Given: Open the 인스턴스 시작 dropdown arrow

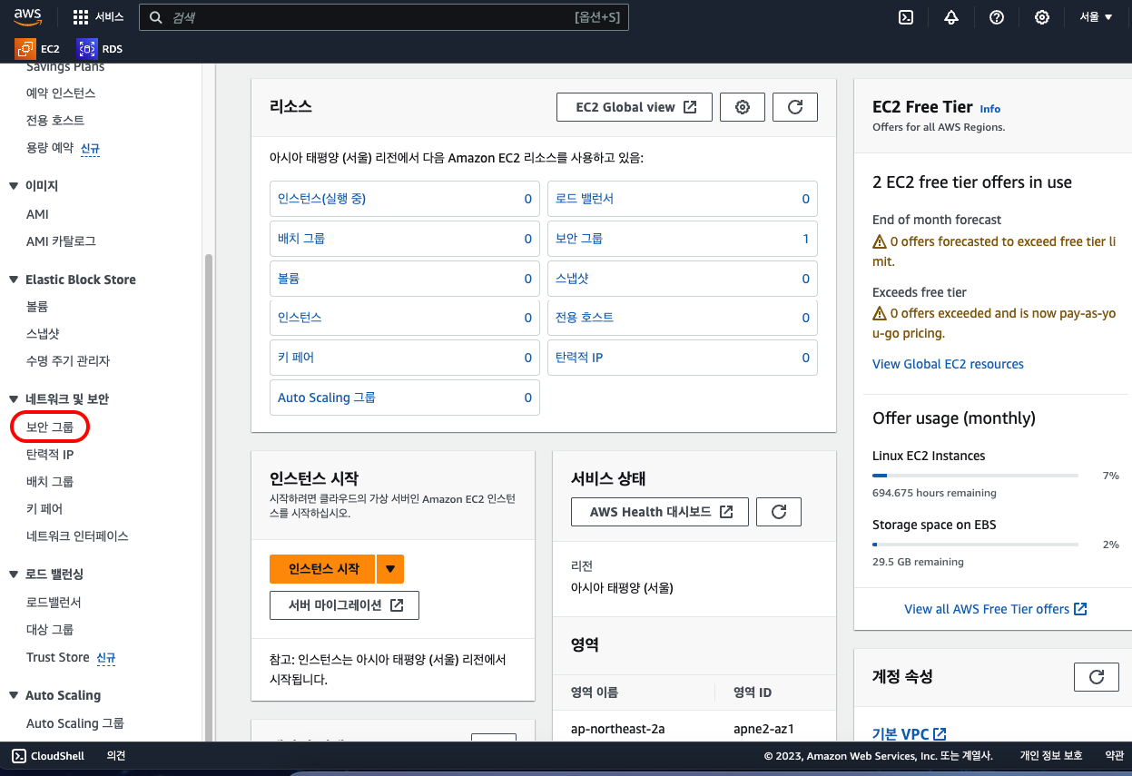Looking at the screenshot, I should point(390,569).
